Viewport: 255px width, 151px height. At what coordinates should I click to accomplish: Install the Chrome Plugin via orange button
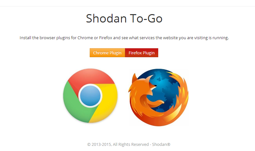coord(107,53)
